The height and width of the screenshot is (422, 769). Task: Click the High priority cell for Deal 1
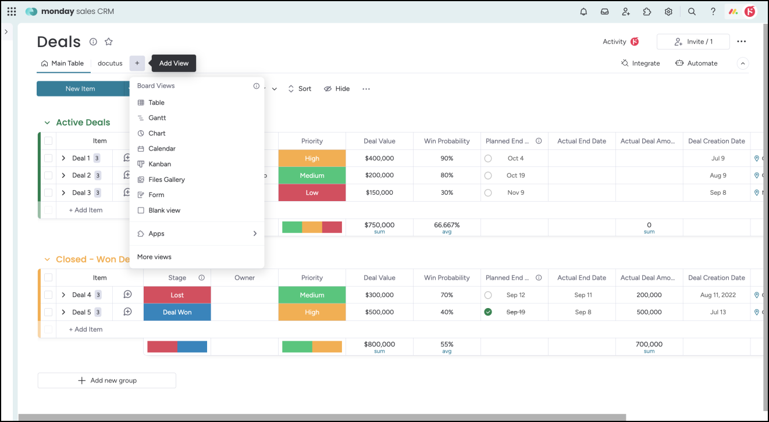312,158
